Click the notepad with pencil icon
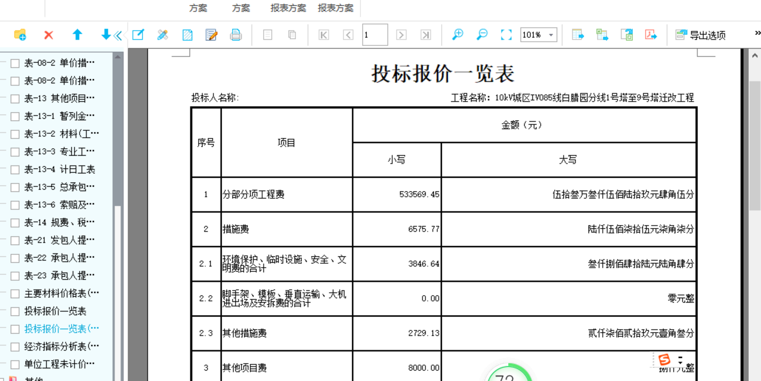 point(211,35)
